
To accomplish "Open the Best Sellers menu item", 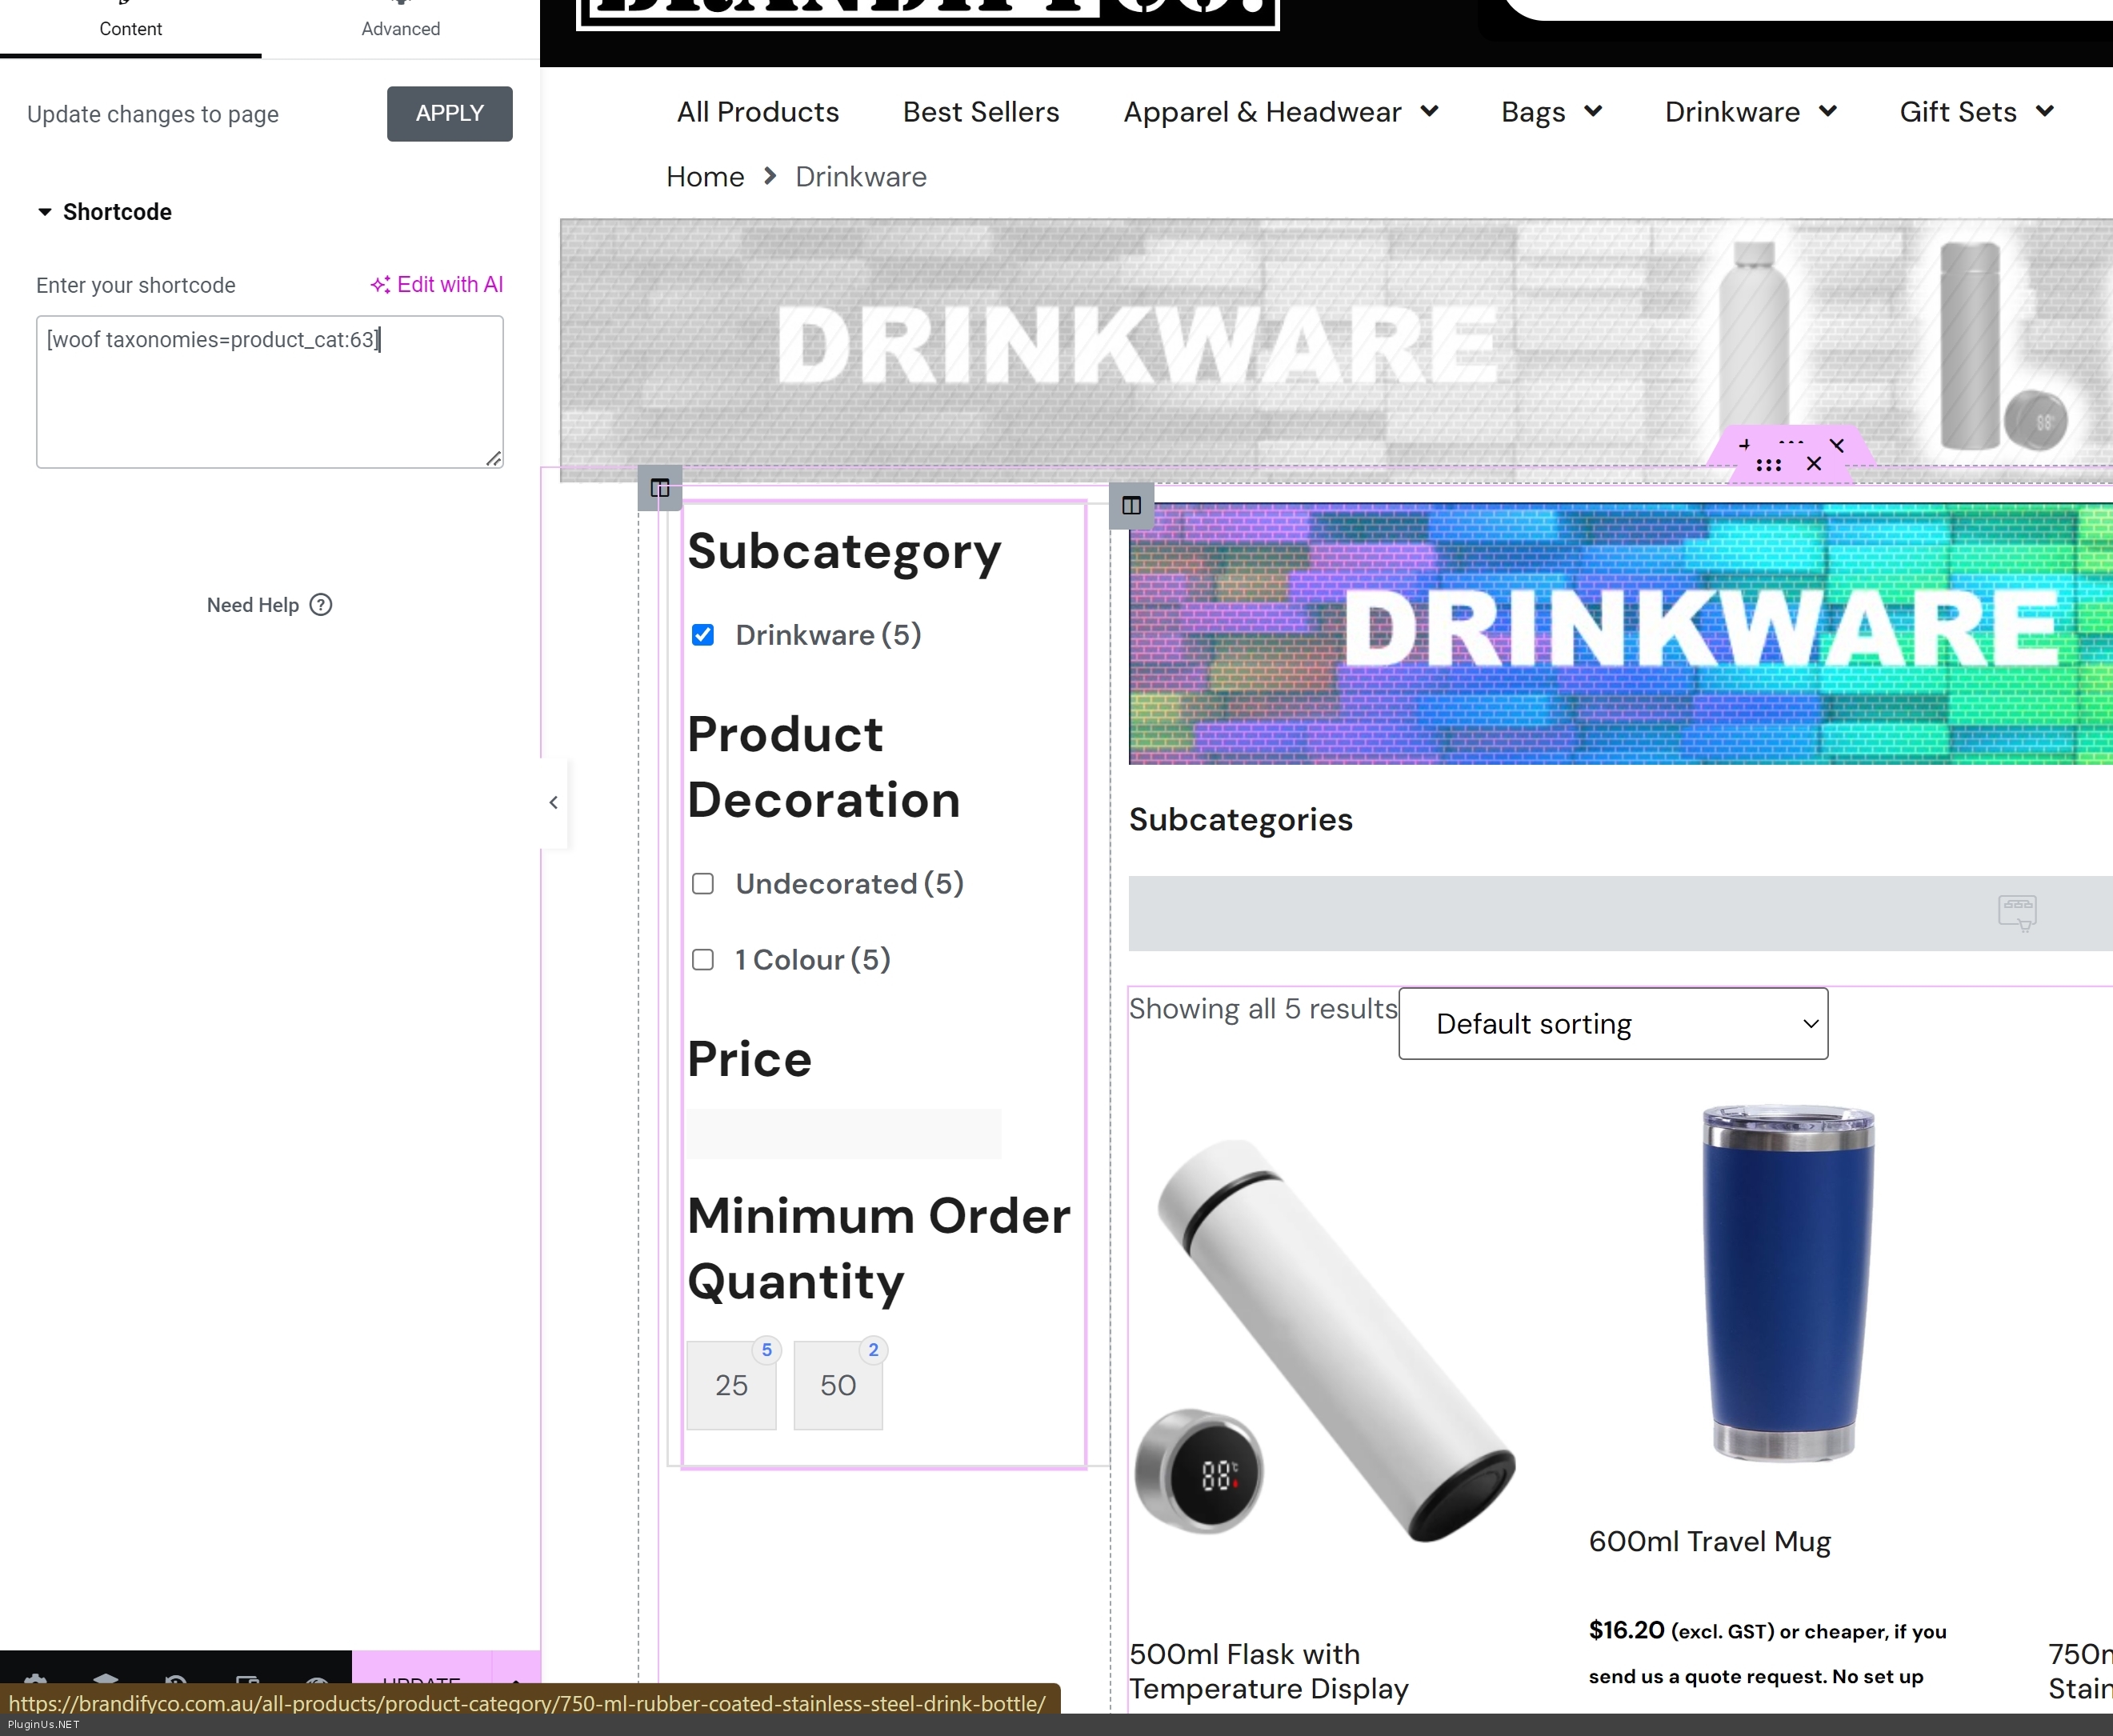I will [x=980, y=112].
